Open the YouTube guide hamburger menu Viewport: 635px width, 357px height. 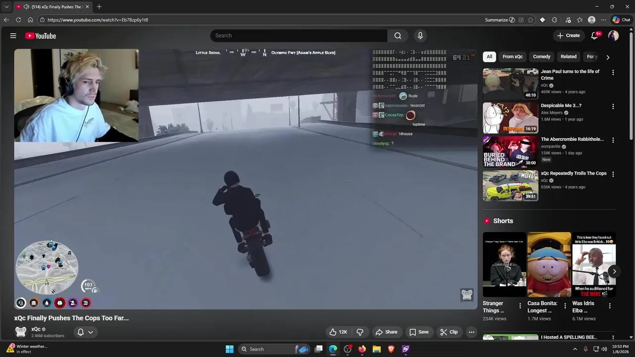click(x=13, y=36)
